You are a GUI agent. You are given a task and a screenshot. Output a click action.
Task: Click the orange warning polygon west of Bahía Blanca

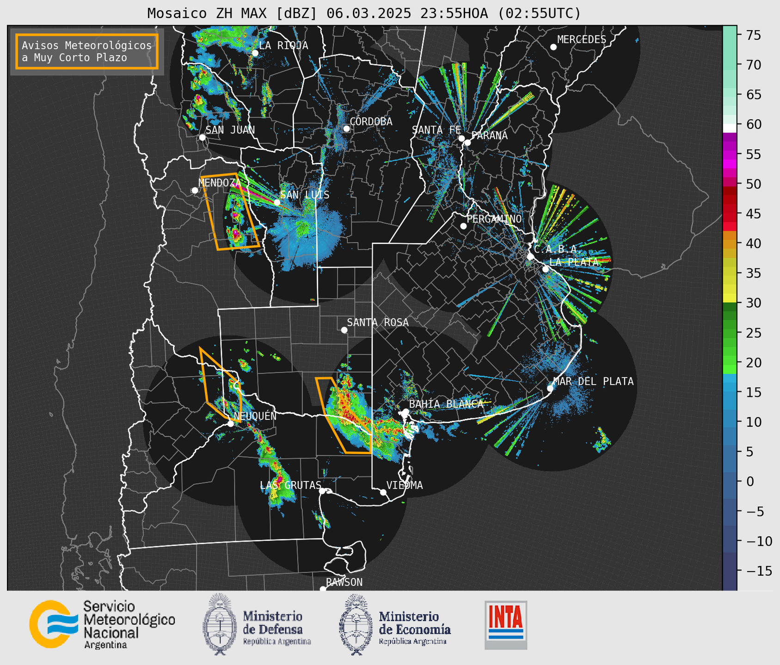click(344, 415)
